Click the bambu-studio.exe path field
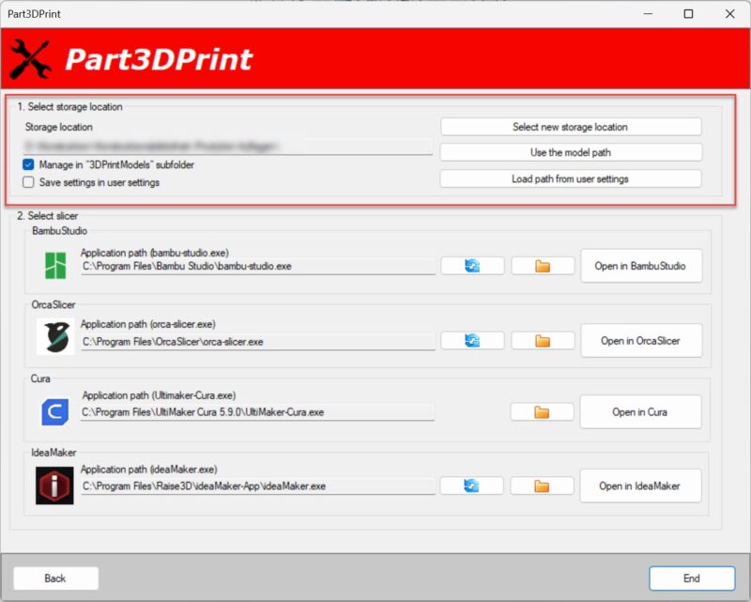This screenshot has height=602, width=751. 258,267
